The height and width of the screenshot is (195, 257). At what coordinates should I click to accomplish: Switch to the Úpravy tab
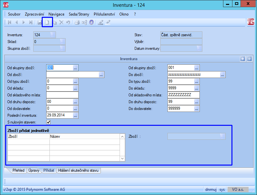coord(34,170)
